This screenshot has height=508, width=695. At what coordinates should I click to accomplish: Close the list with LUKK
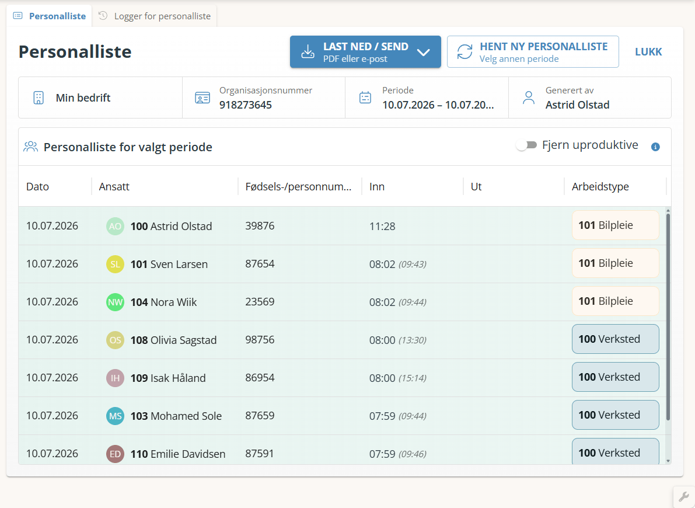pyautogui.click(x=648, y=52)
